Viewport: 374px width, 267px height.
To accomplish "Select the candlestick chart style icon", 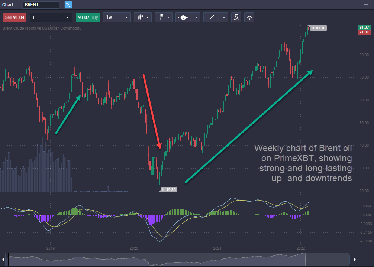I will 140,17.
